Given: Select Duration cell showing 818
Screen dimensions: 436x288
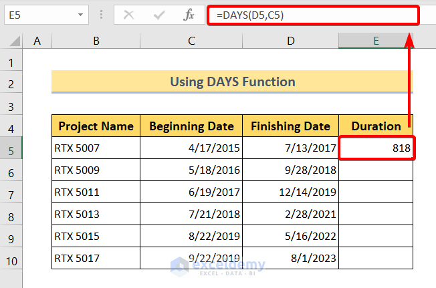Looking at the screenshot, I should coord(376,148).
